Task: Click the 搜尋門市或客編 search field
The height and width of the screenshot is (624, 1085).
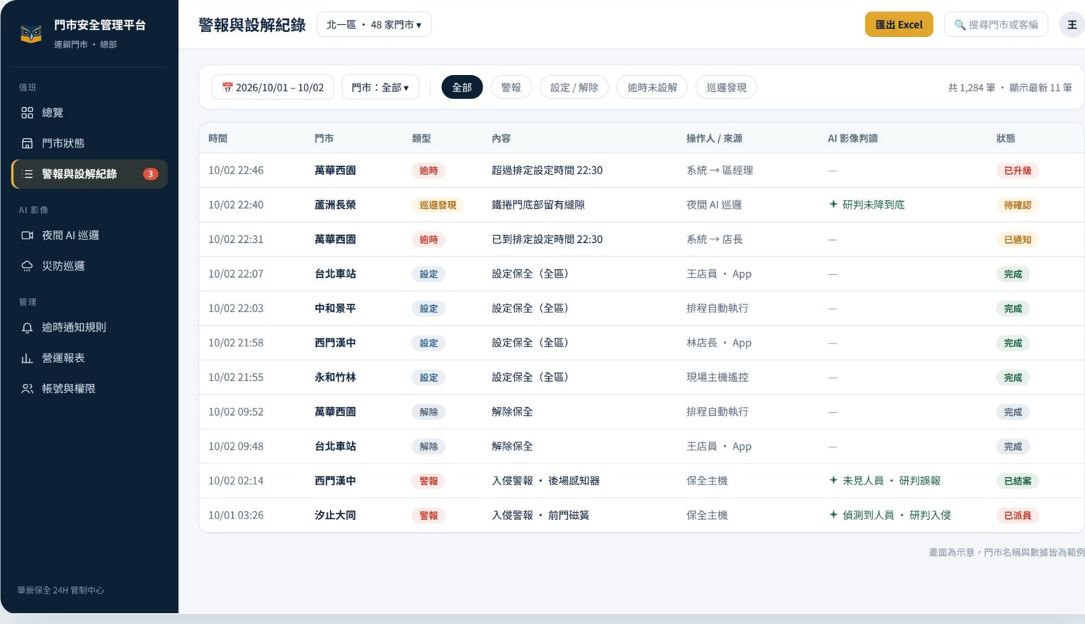Action: (996, 25)
